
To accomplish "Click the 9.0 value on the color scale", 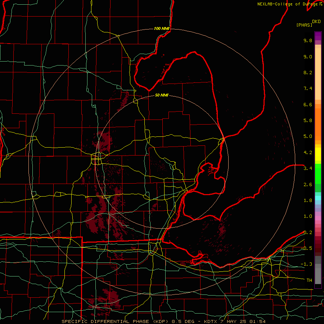I will 308,57.
